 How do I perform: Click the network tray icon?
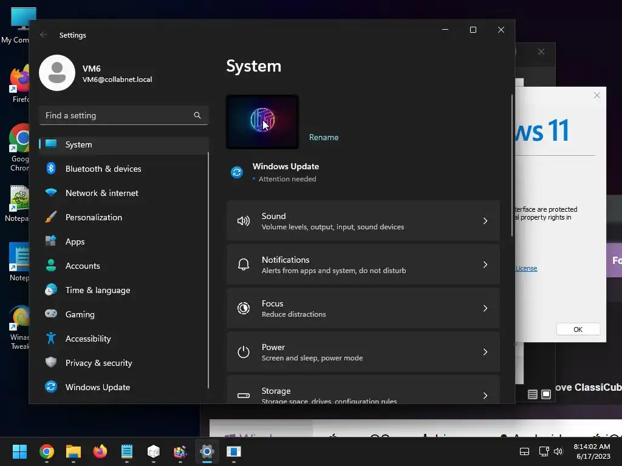click(544, 451)
